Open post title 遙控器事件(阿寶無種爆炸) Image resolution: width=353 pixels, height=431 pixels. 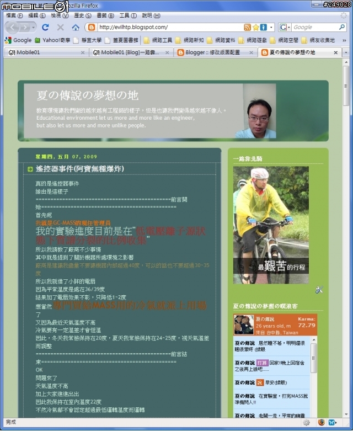click(79, 169)
